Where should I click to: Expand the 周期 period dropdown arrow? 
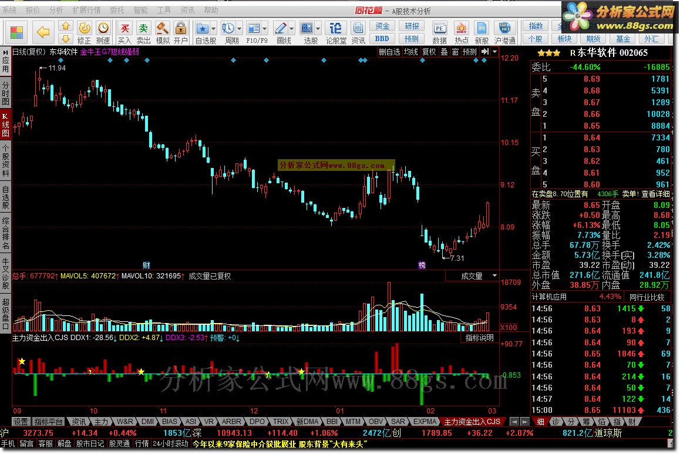[240, 29]
